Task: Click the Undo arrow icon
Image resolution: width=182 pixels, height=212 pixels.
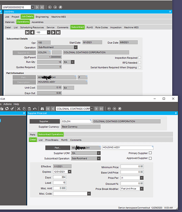Action: pyautogui.click(x=35, y=109)
